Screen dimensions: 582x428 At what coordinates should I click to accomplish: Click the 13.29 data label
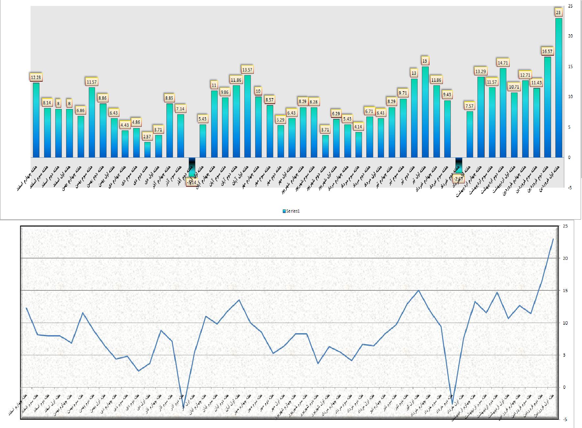(x=480, y=71)
